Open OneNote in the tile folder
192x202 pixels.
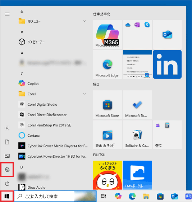click(137, 25)
